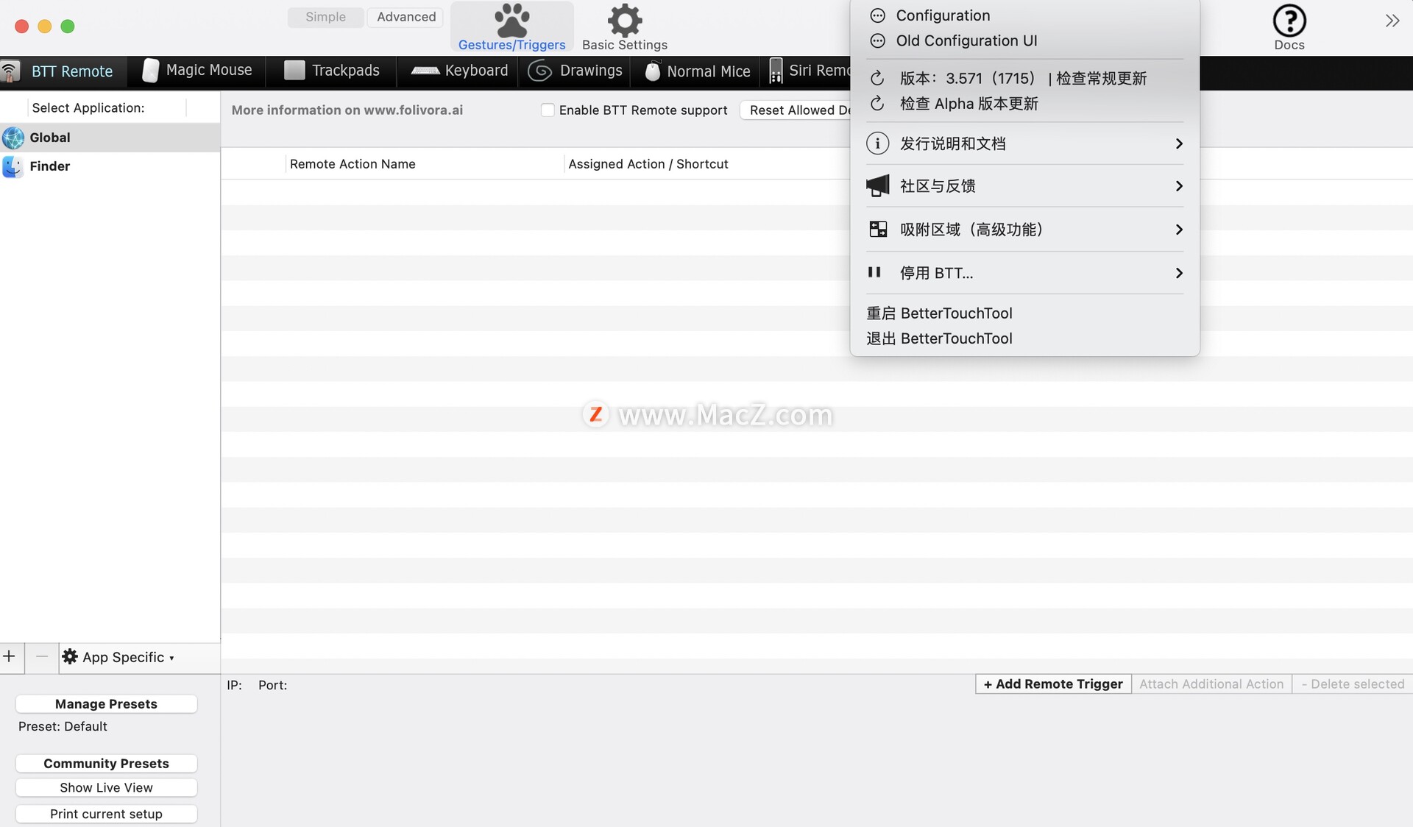Open 社区与反馈 submenu
The width and height of the screenshot is (1413, 827).
coord(1024,186)
